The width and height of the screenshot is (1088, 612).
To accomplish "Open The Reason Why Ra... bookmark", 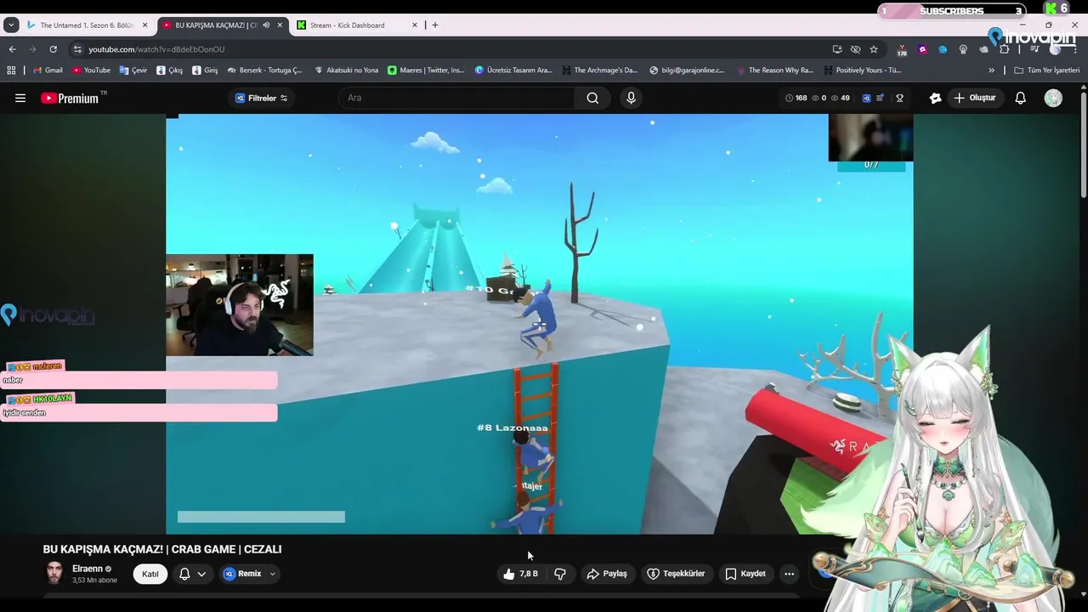I will tap(774, 71).
